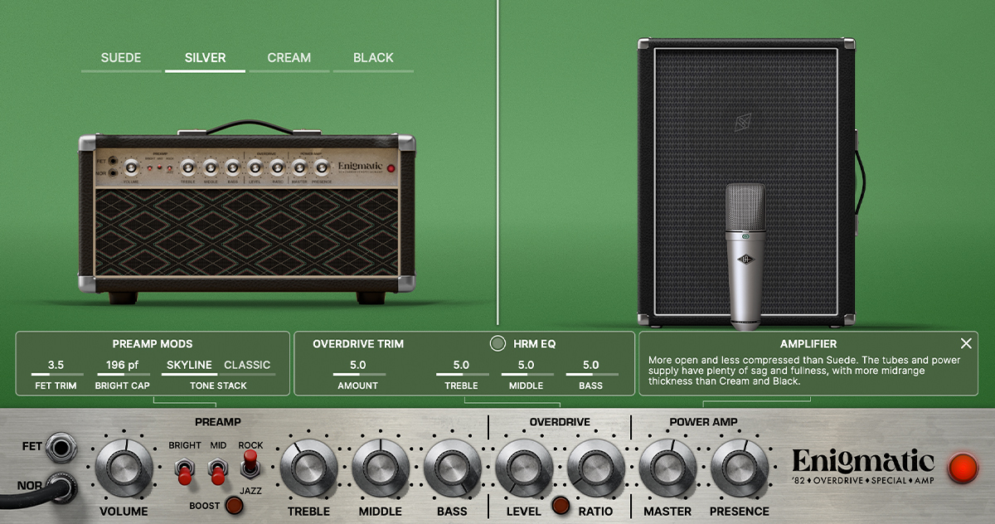Click the FET input jack

pos(61,448)
